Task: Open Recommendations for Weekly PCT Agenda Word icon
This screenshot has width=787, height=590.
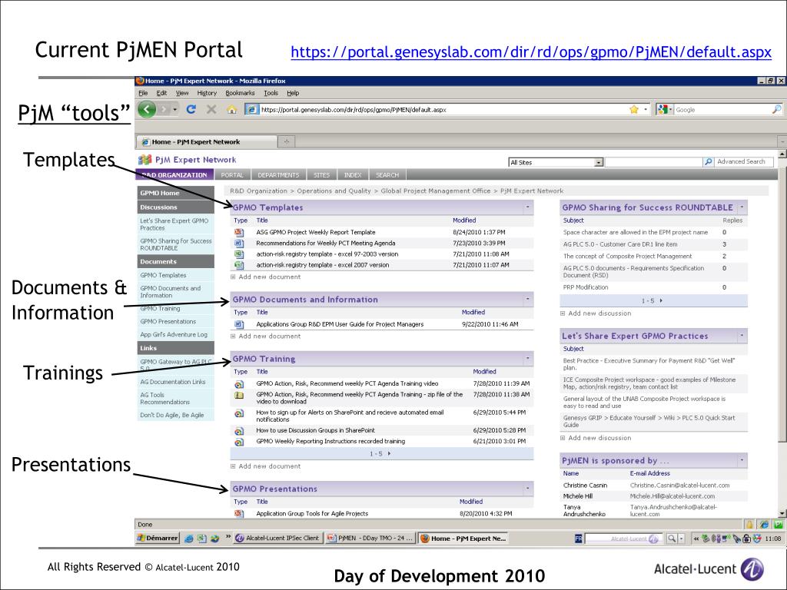Action: (x=239, y=244)
